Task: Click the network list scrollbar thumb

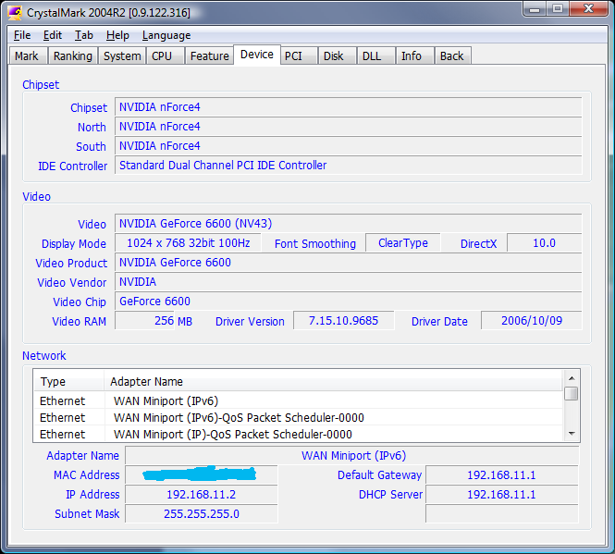Action: tap(572, 393)
